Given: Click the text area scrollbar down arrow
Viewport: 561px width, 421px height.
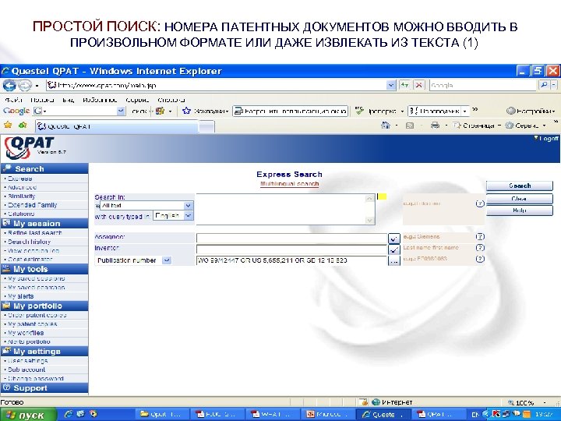Looking at the screenshot, I should pyautogui.click(x=369, y=221).
